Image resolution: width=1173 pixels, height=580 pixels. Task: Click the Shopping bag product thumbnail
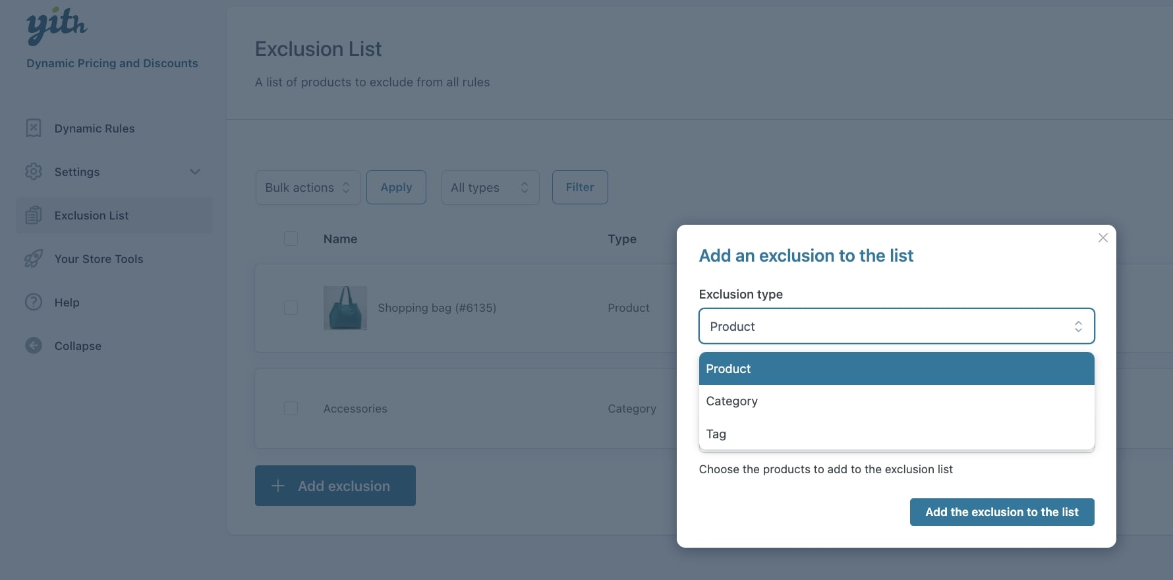tap(345, 308)
